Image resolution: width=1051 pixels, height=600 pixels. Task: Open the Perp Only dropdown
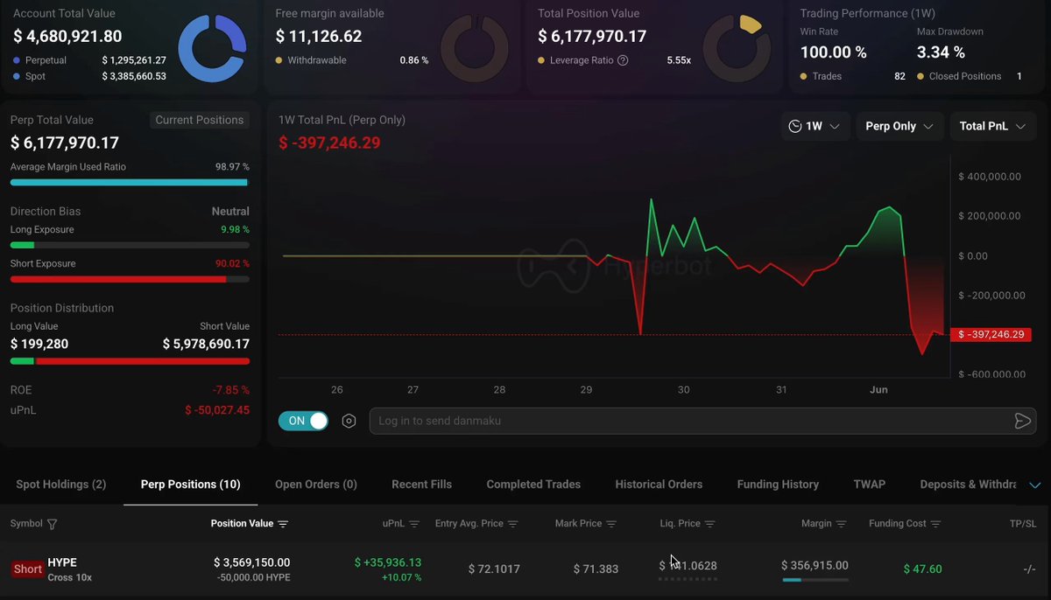(900, 126)
